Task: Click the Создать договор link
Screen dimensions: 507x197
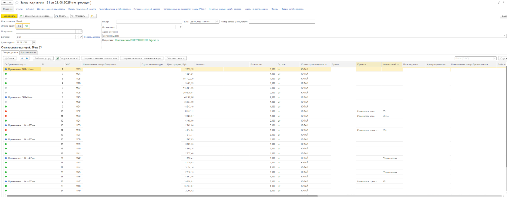Action: [x=92, y=37]
